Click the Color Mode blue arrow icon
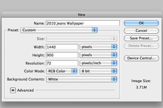 point(74,71)
